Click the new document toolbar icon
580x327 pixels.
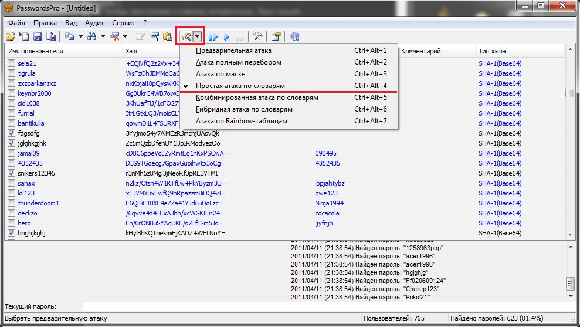coord(25,37)
